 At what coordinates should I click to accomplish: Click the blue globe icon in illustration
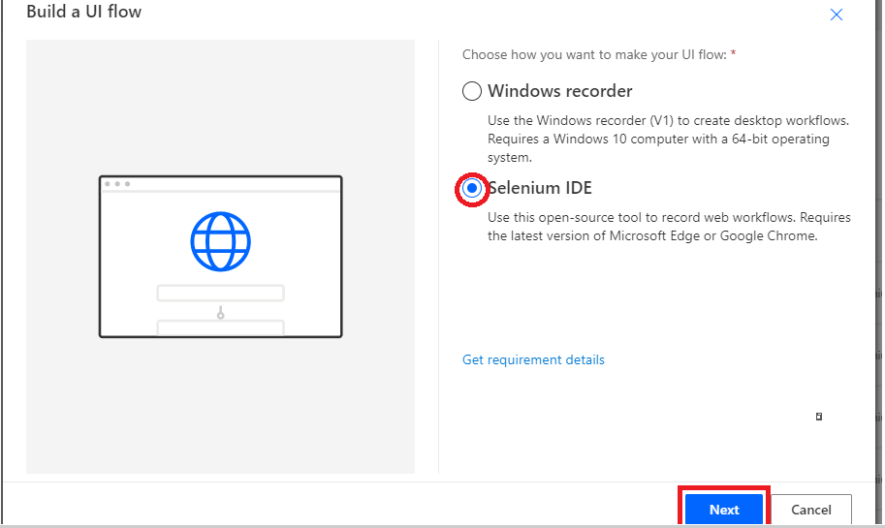point(221,241)
